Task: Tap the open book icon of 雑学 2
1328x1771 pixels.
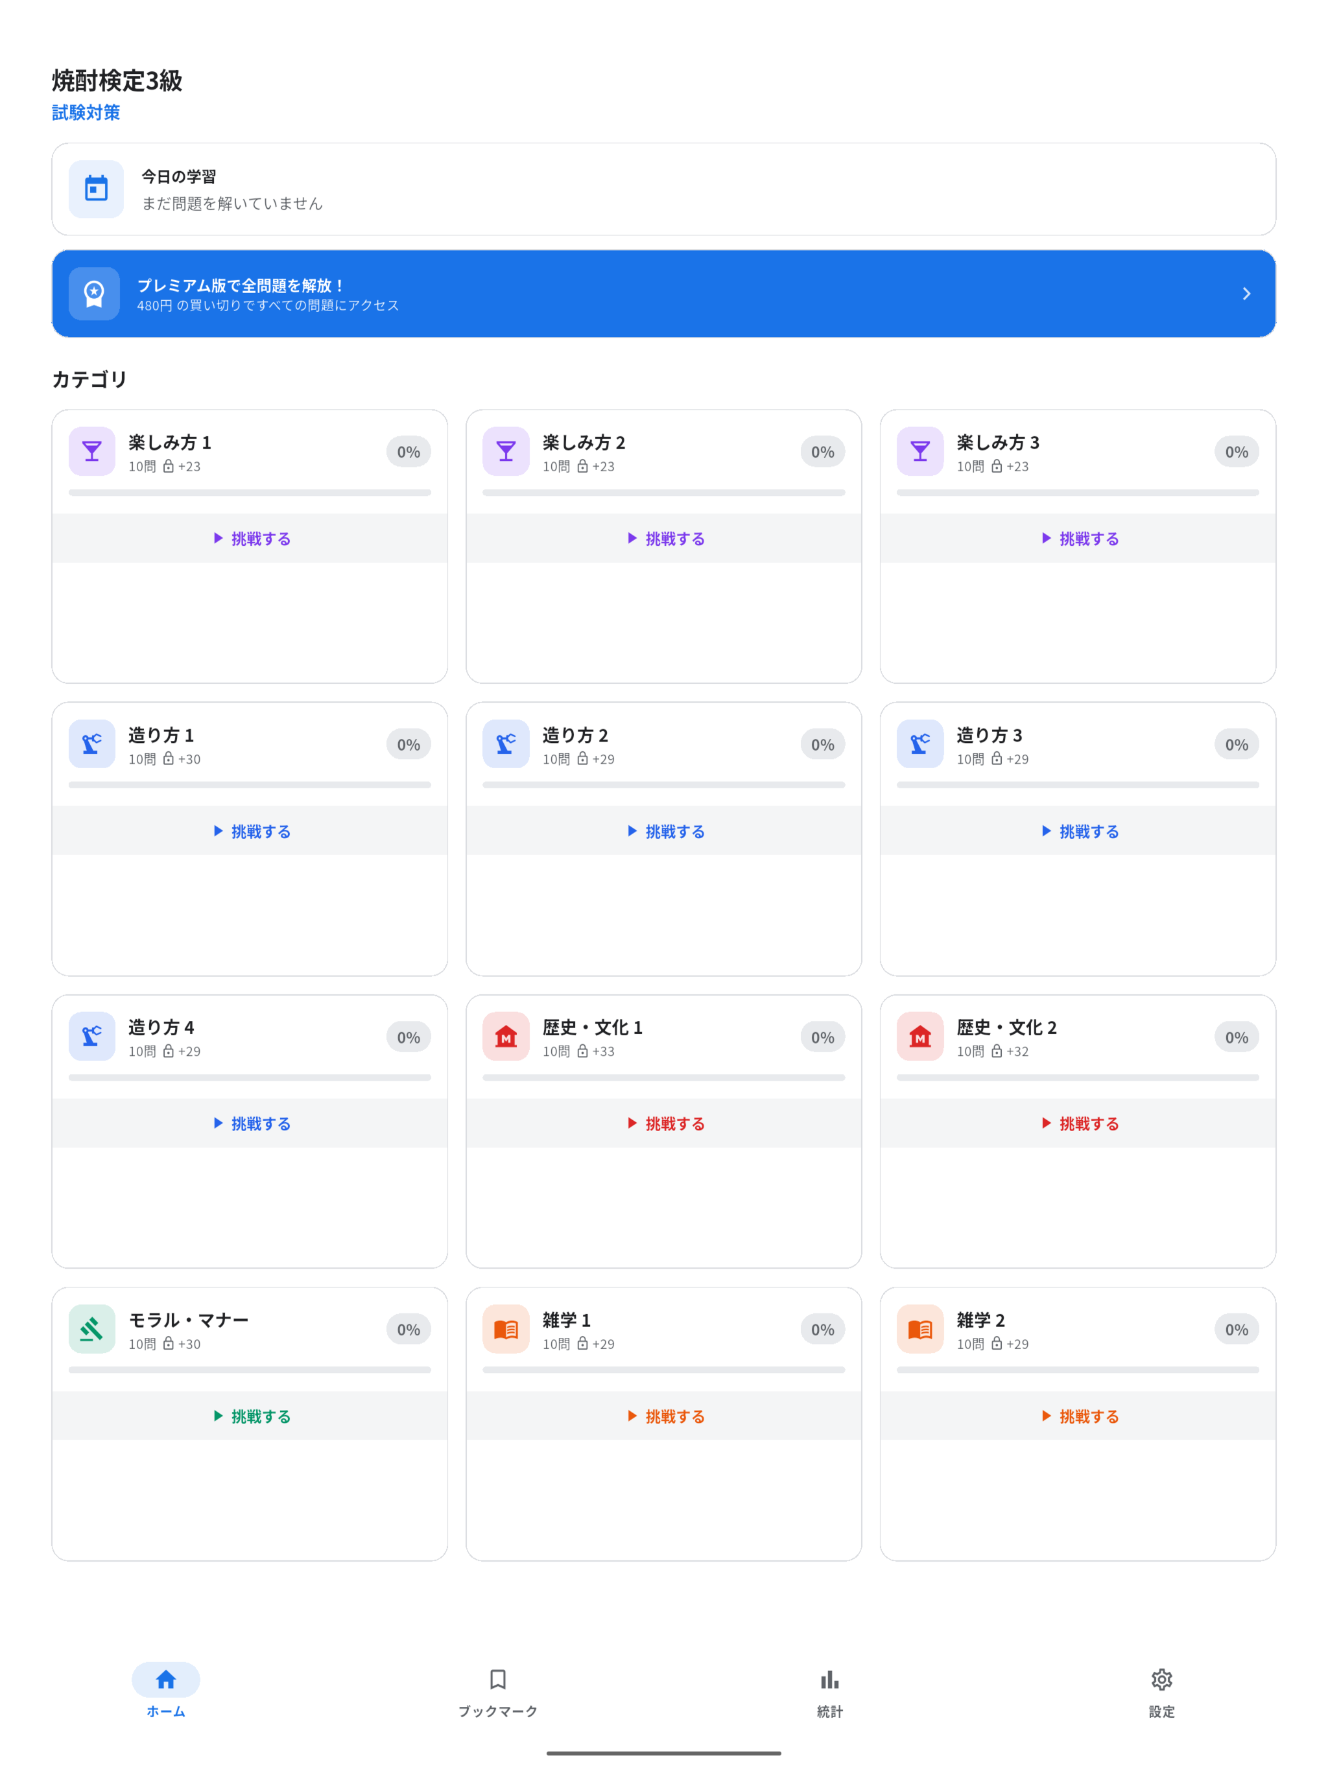Action: click(x=920, y=1329)
